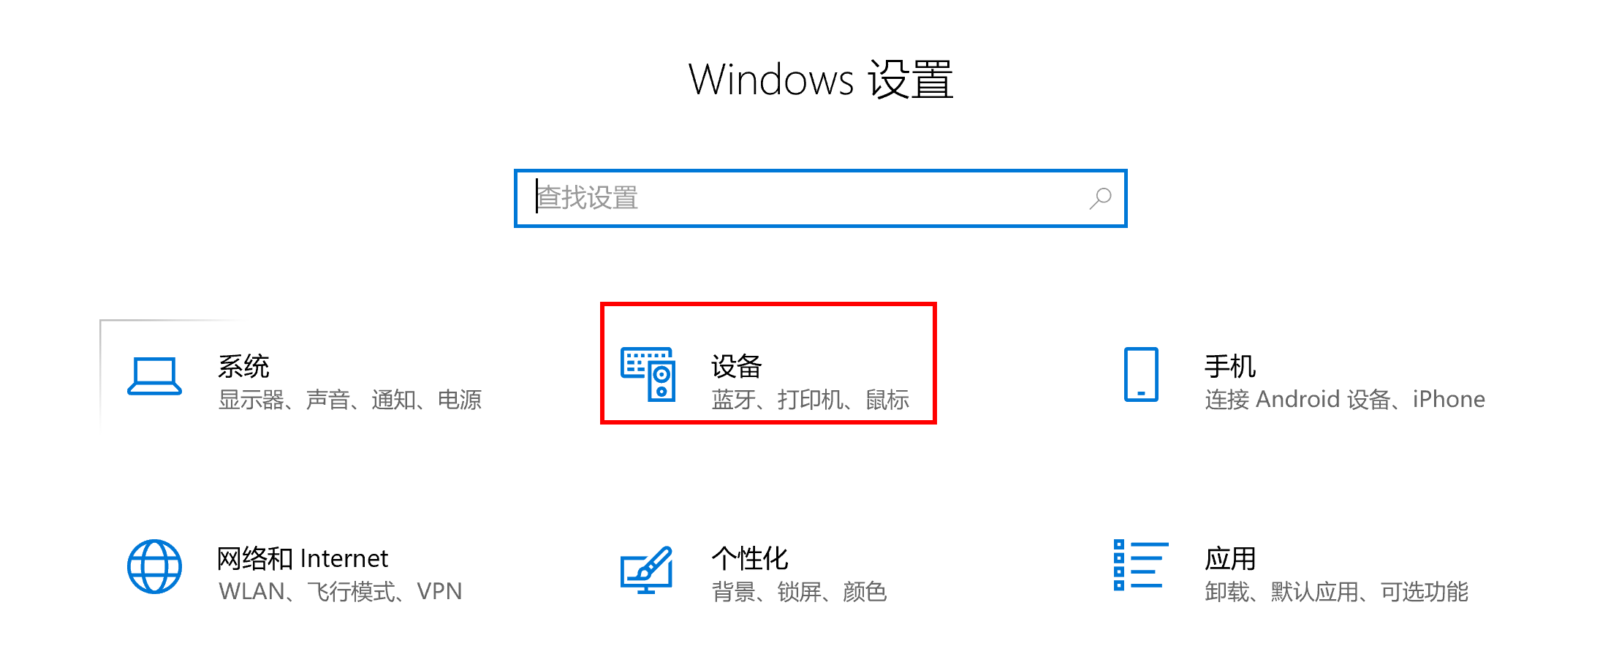This screenshot has width=1600, height=662.
Task: Click the phone icon for 手机
Action: [1141, 374]
